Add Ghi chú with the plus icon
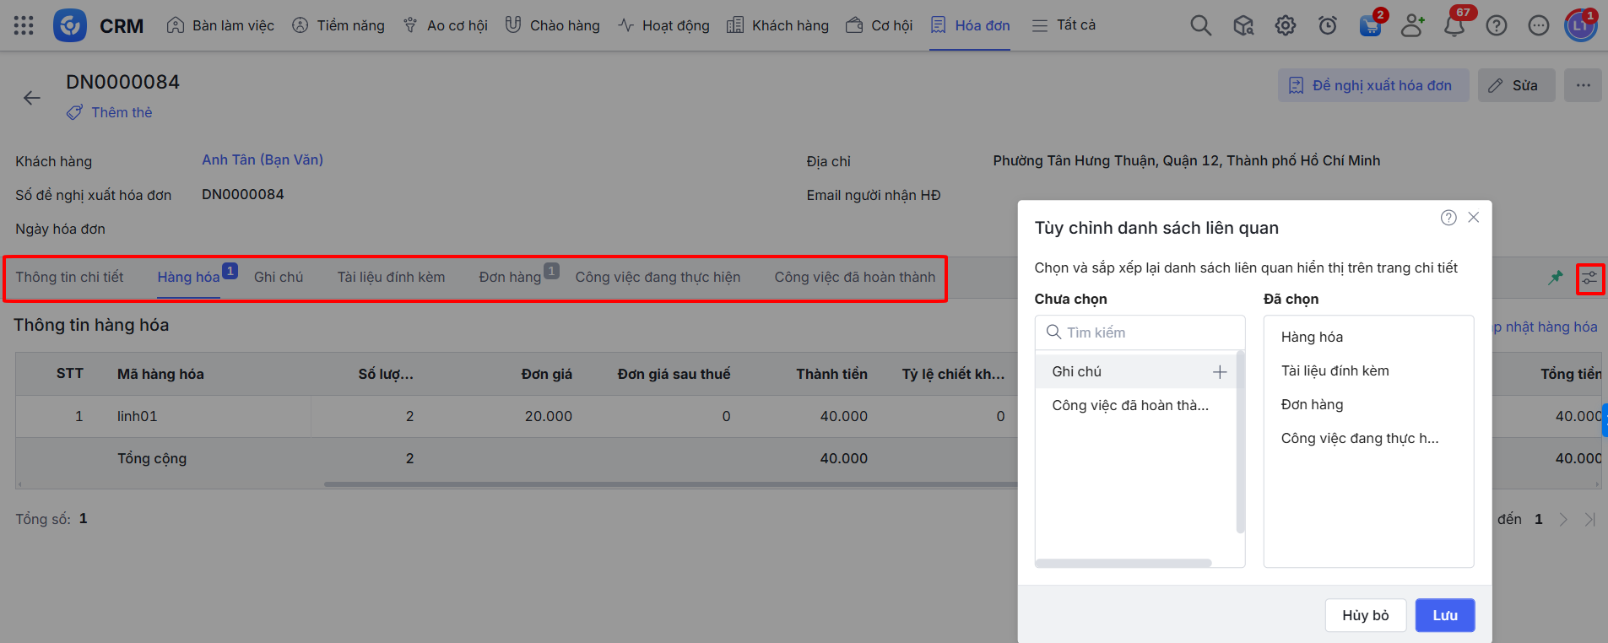Viewport: 1608px width, 643px height. pyautogui.click(x=1219, y=372)
